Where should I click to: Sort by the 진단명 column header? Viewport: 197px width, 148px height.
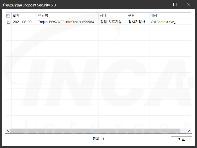[68, 16]
